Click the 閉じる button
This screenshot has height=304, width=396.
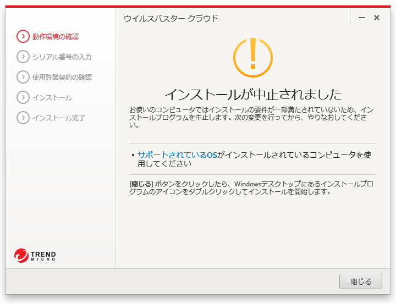pos(361,281)
